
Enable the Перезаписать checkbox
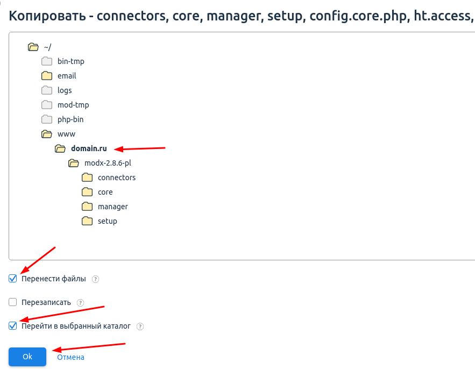pyautogui.click(x=13, y=302)
